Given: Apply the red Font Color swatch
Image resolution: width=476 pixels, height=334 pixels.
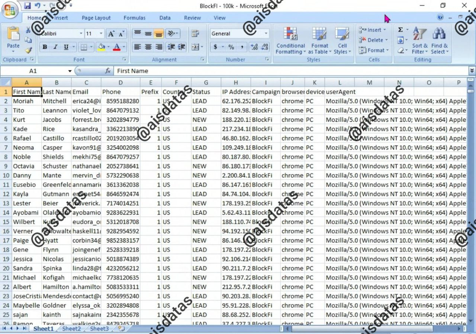Looking at the screenshot, I should click(117, 47).
